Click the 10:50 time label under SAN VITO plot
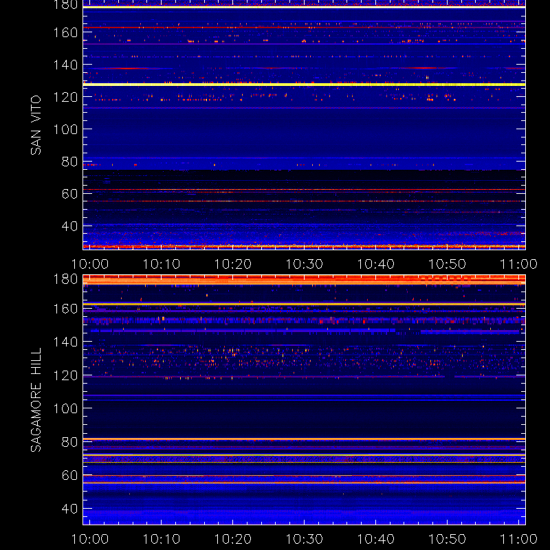Screen dimensions: 550x550 point(448,264)
